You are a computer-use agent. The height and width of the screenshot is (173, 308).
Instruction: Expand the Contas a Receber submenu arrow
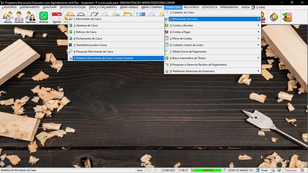pos(258,25)
